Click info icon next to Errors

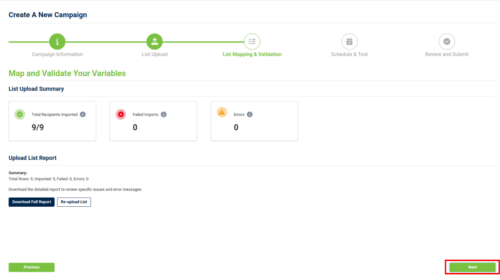pyautogui.click(x=250, y=114)
